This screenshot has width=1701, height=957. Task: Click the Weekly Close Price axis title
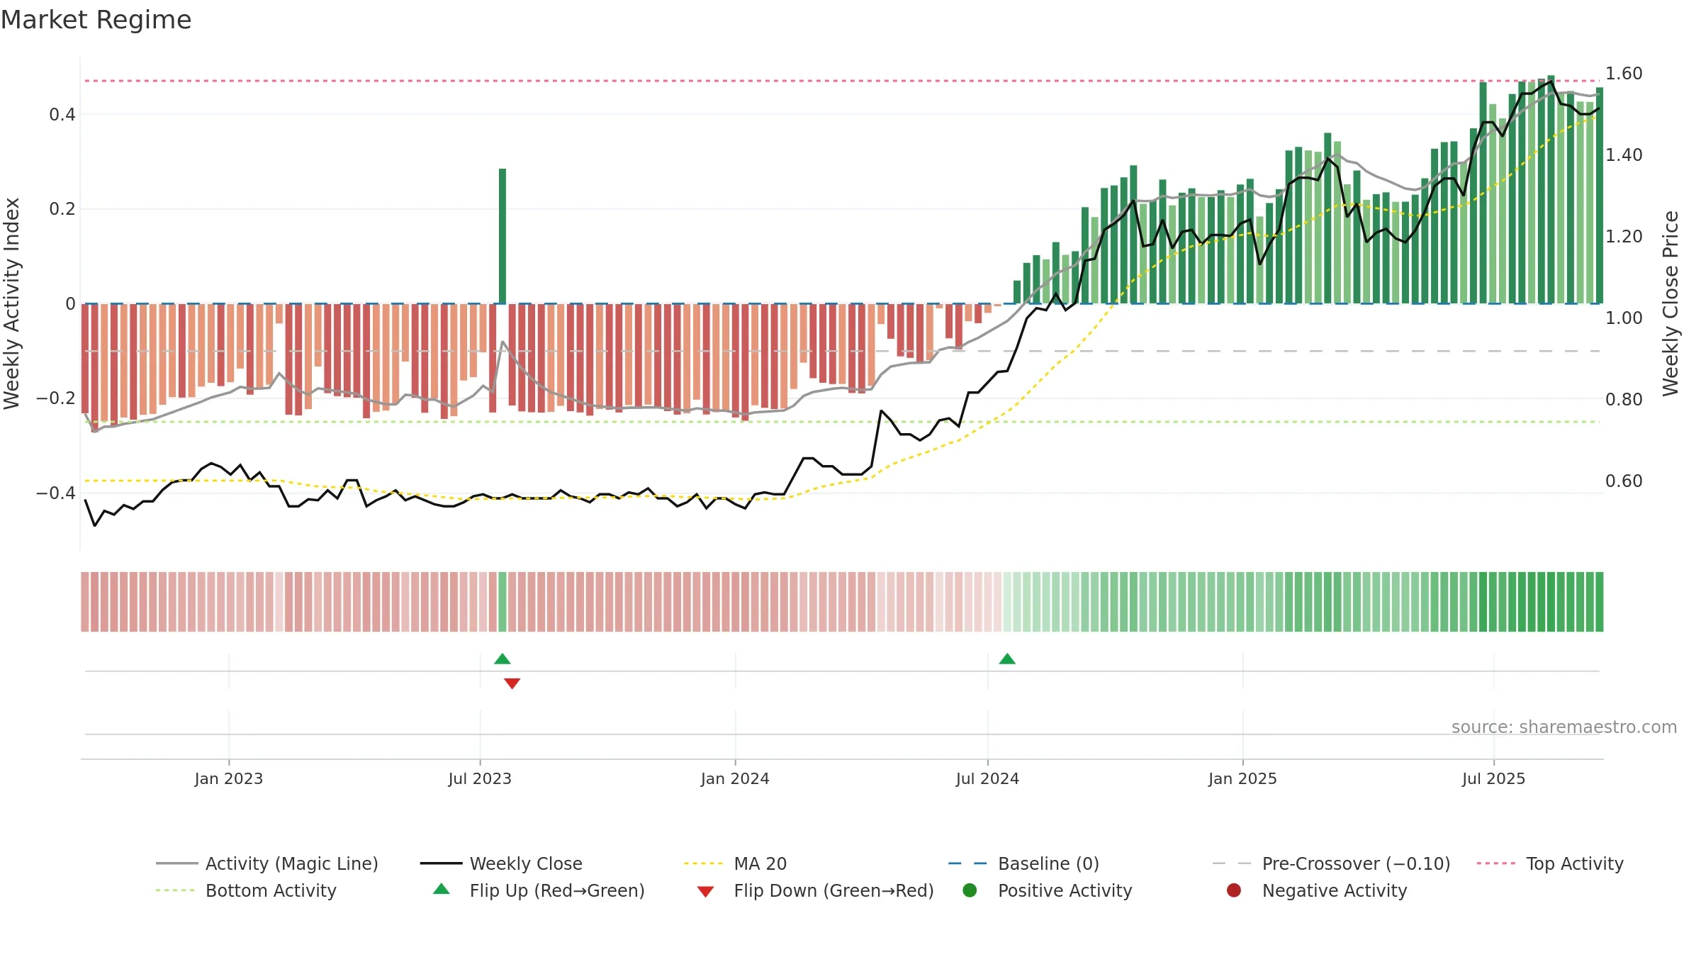pyautogui.click(x=1671, y=303)
